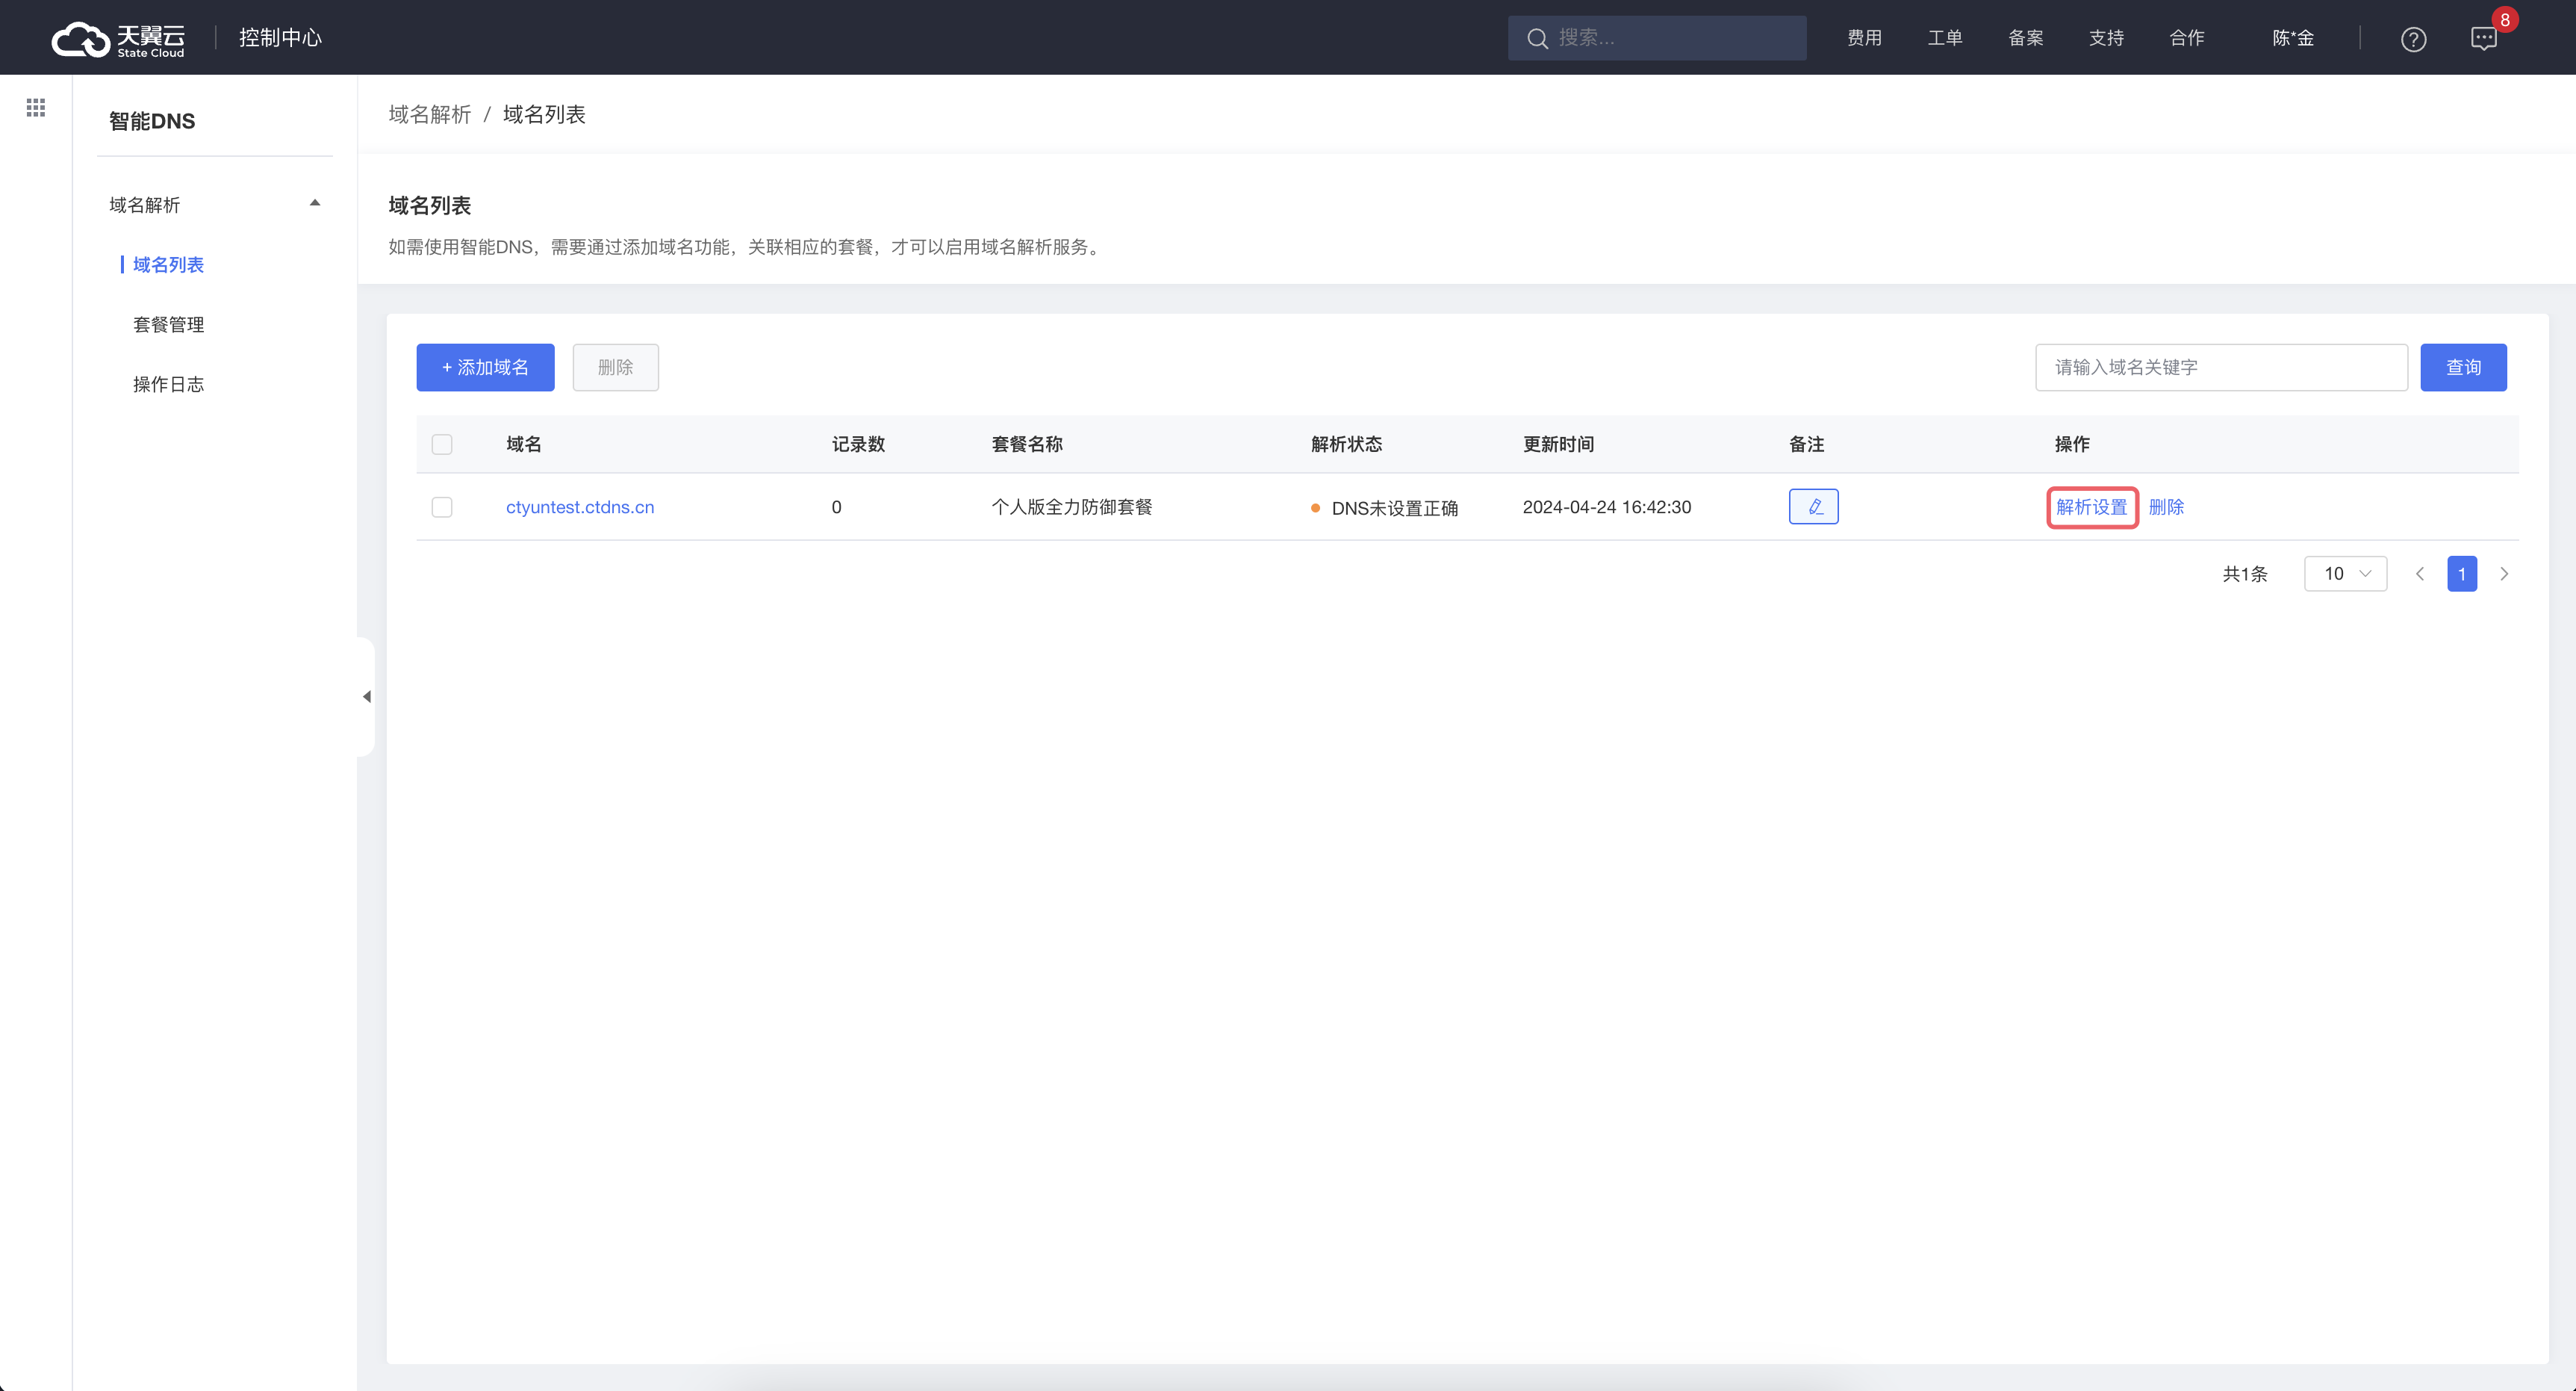Click the 查询 button
This screenshot has width=2576, height=1391.
pyautogui.click(x=2463, y=368)
